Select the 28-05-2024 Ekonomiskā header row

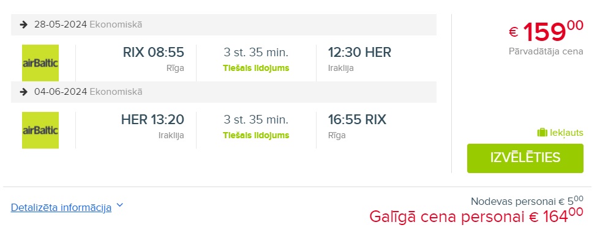(223, 24)
